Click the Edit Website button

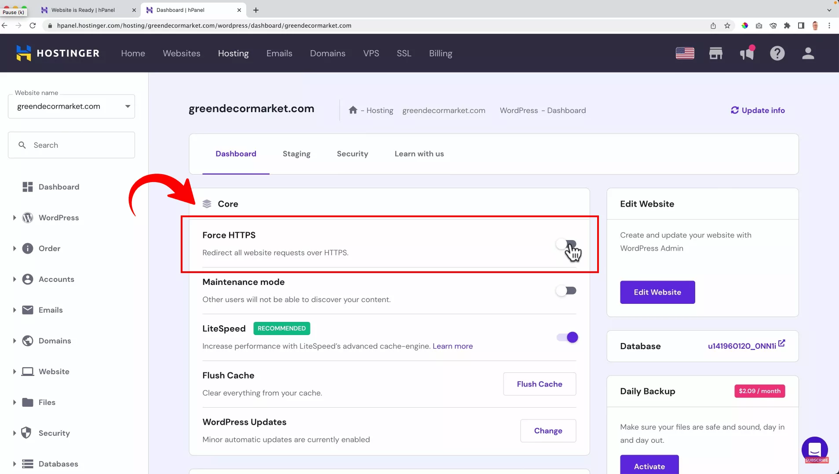(x=657, y=292)
